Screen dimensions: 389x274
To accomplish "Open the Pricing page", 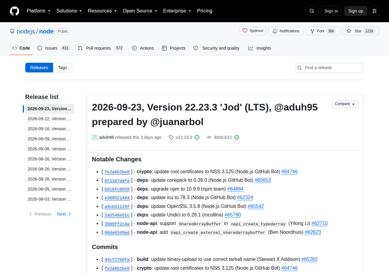I will 205,11.
